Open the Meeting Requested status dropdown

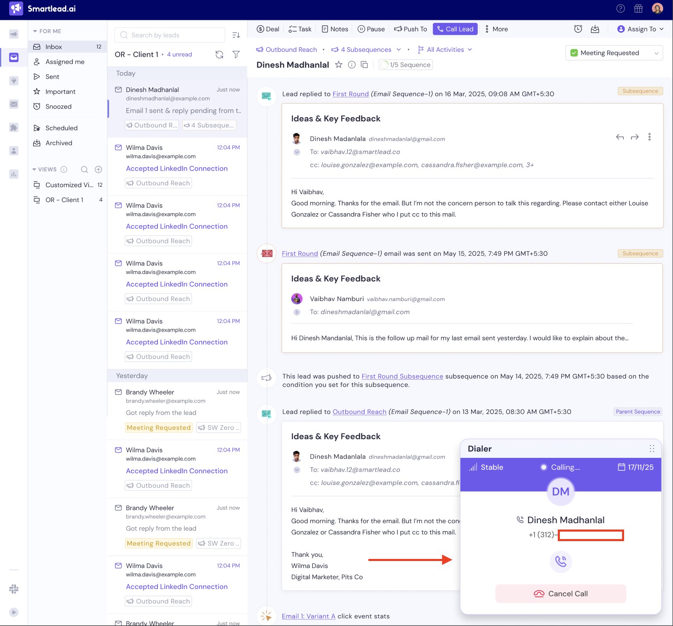pyautogui.click(x=614, y=53)
